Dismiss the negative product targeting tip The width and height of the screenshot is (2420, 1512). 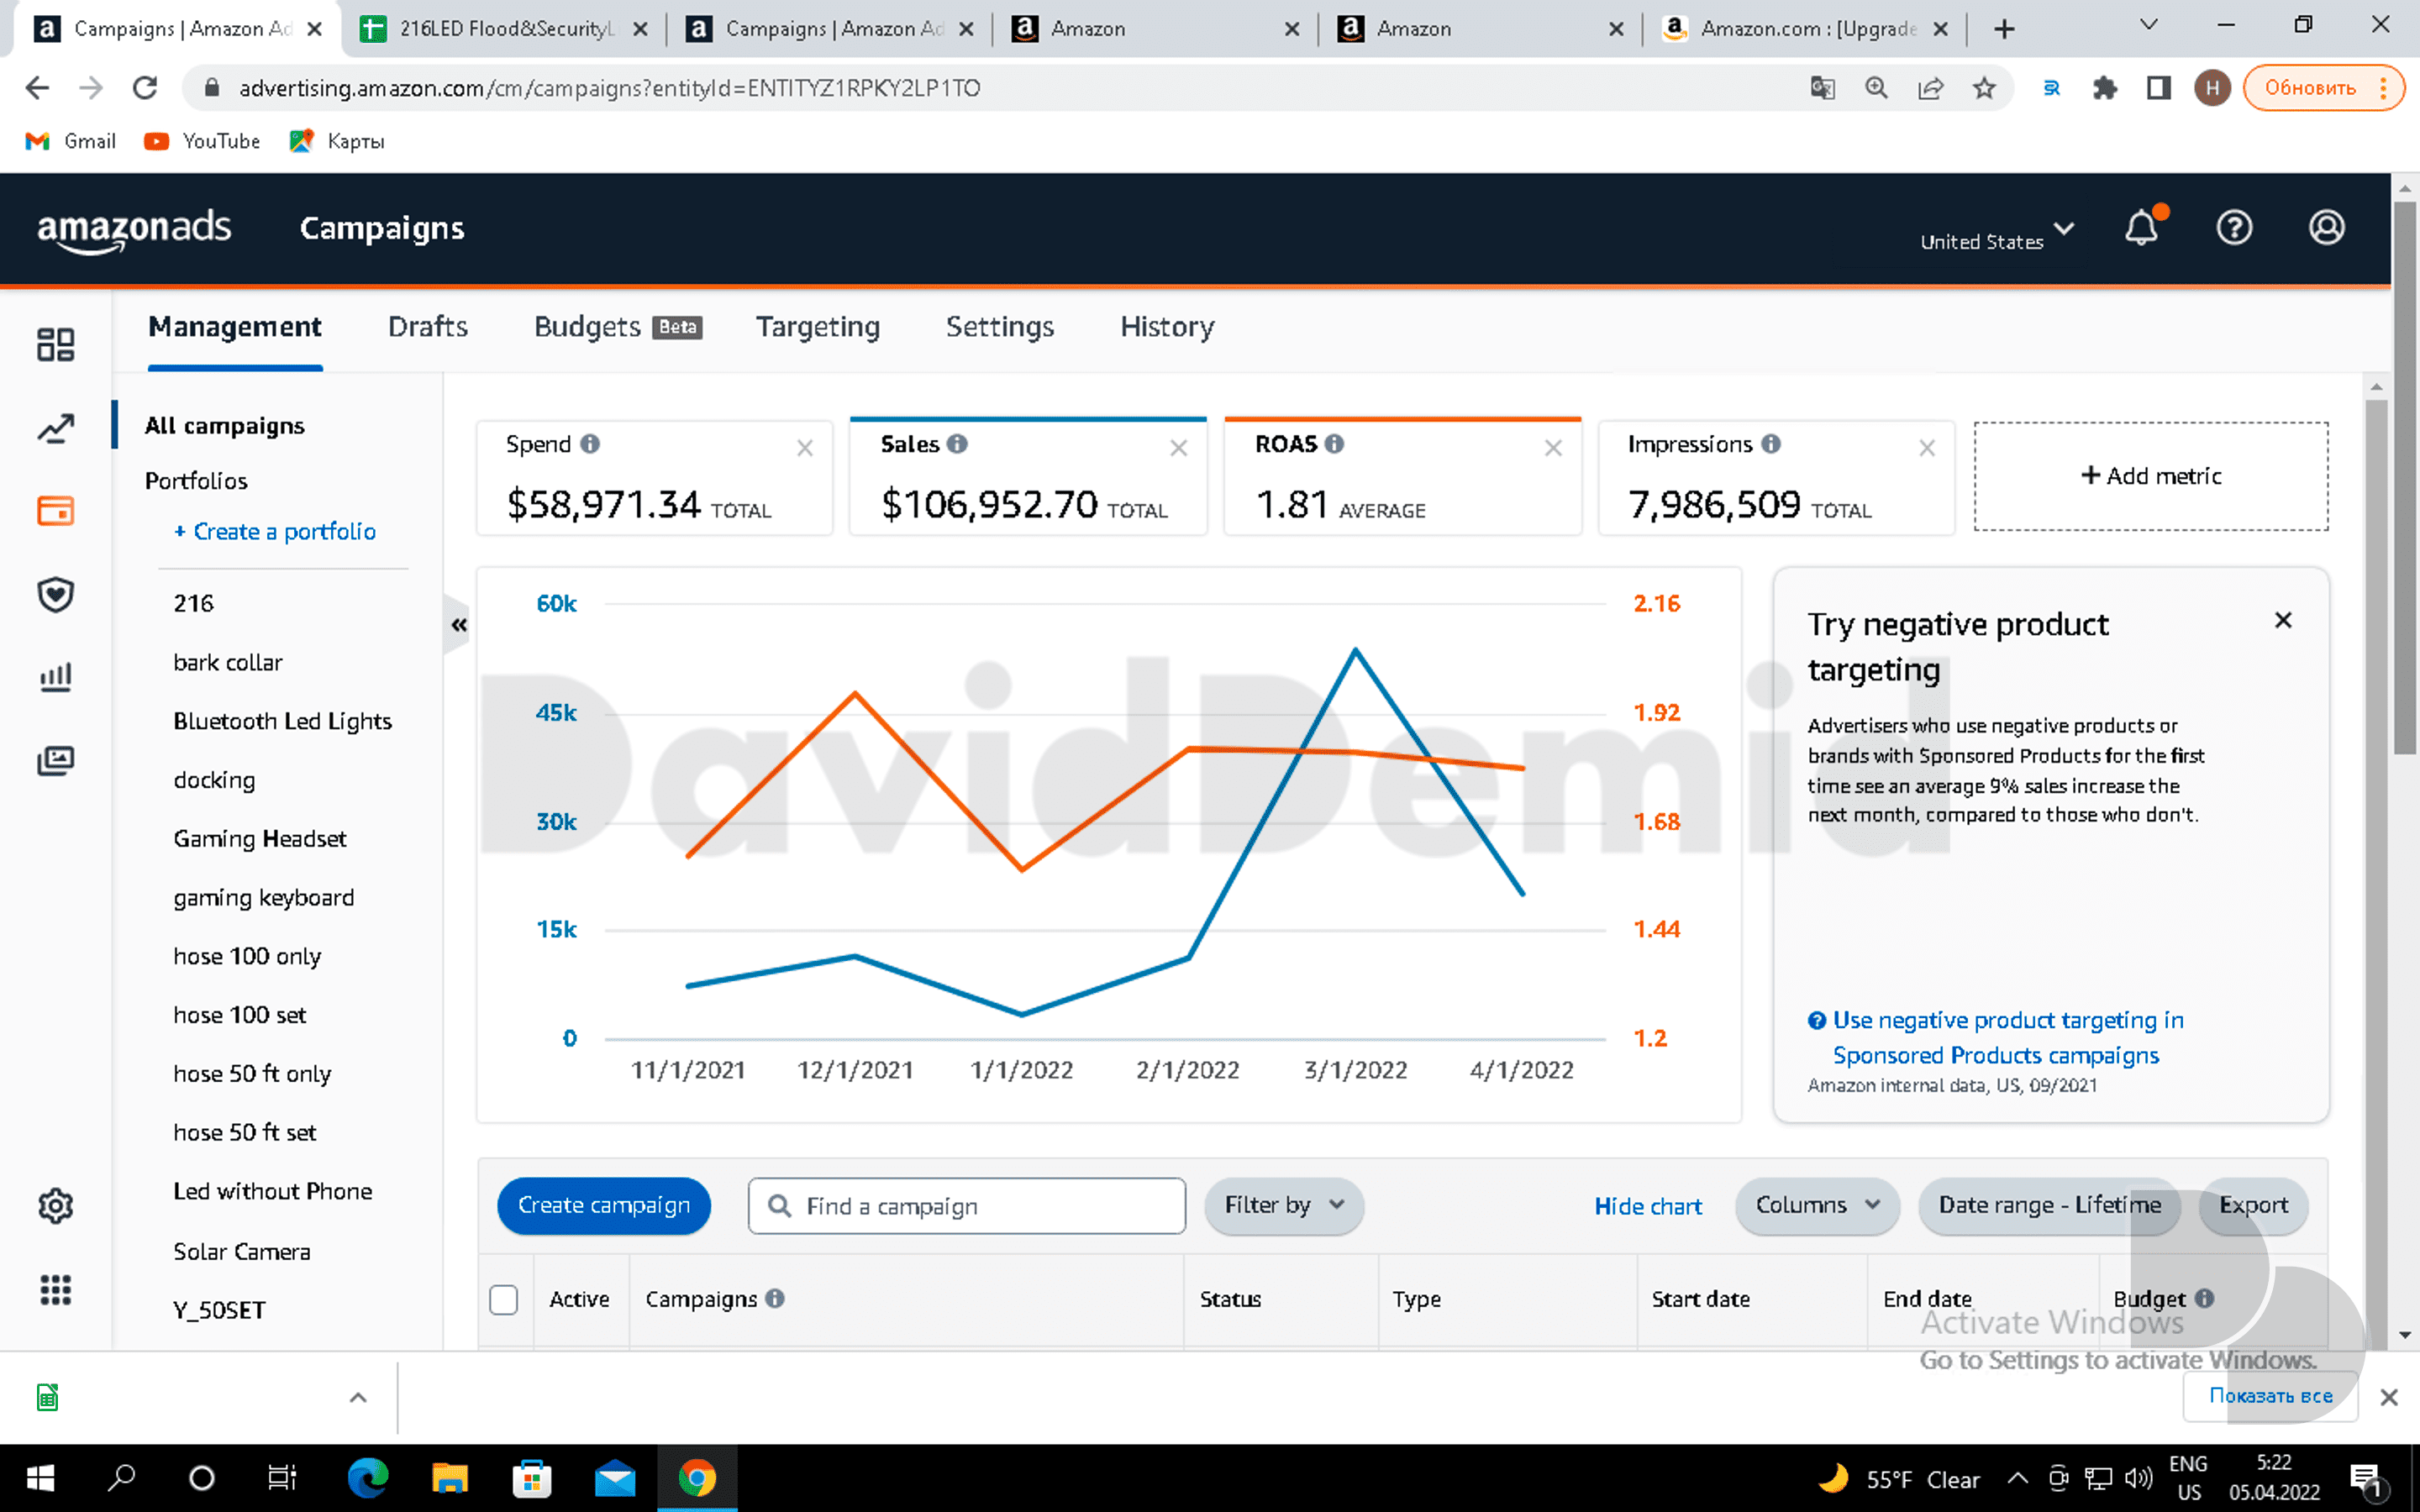pos(2283,620)
